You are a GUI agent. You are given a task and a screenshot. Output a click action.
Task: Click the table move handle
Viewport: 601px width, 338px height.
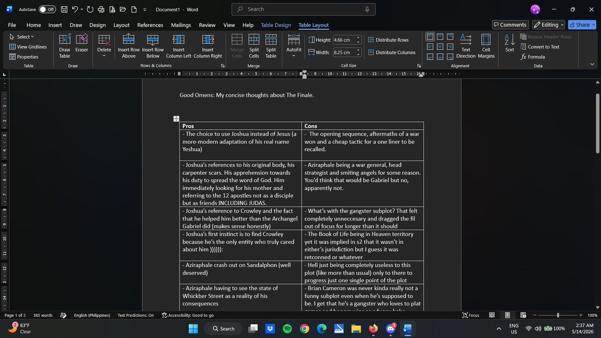[x=176, y=119]
